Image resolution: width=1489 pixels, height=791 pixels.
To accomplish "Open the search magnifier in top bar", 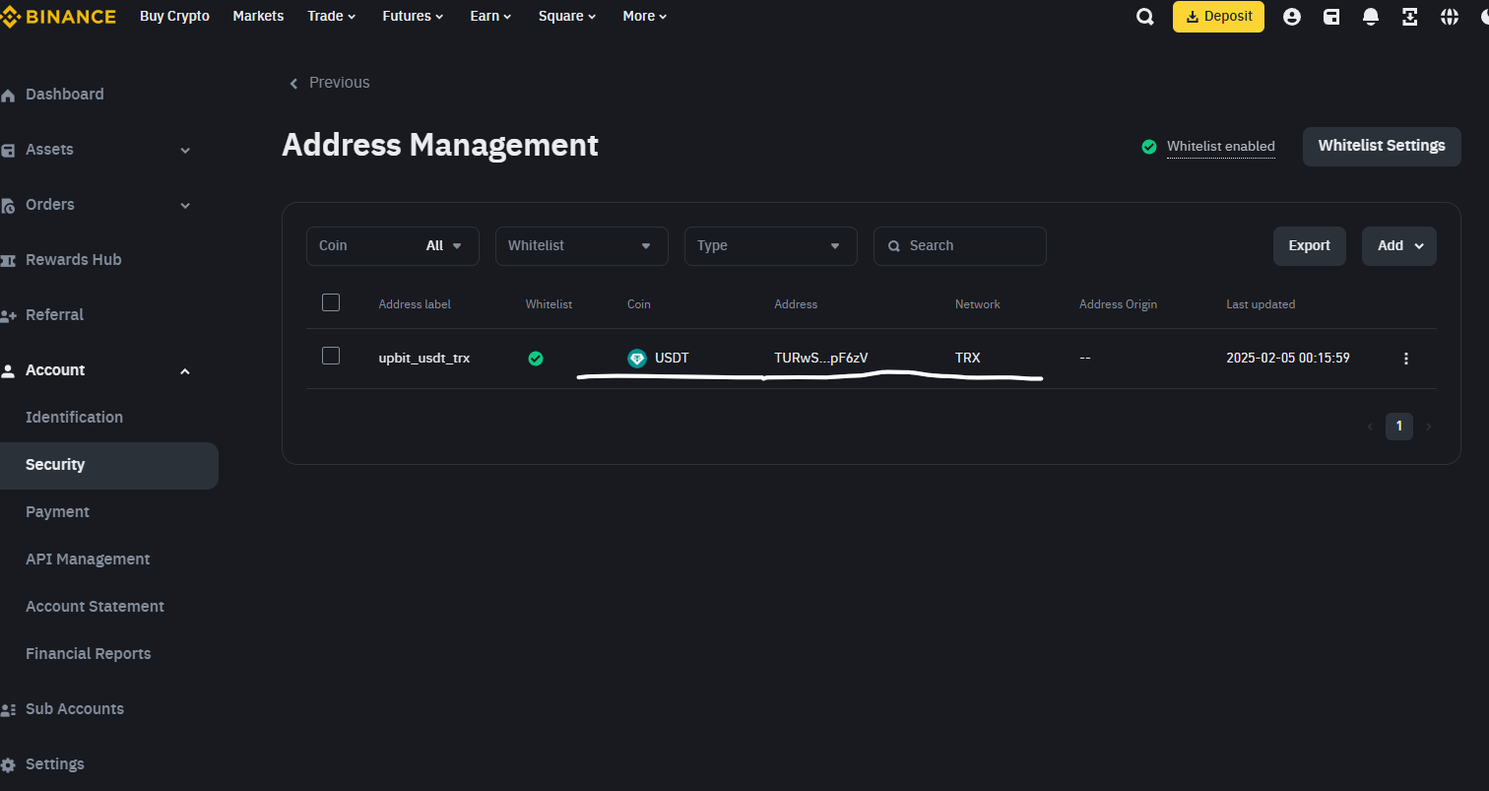I will click(1145, 17).
